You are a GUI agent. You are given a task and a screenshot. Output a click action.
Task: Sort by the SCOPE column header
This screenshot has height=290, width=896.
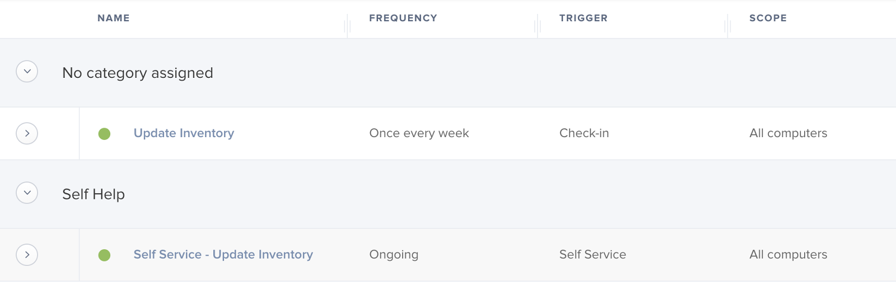click(768, 18)
